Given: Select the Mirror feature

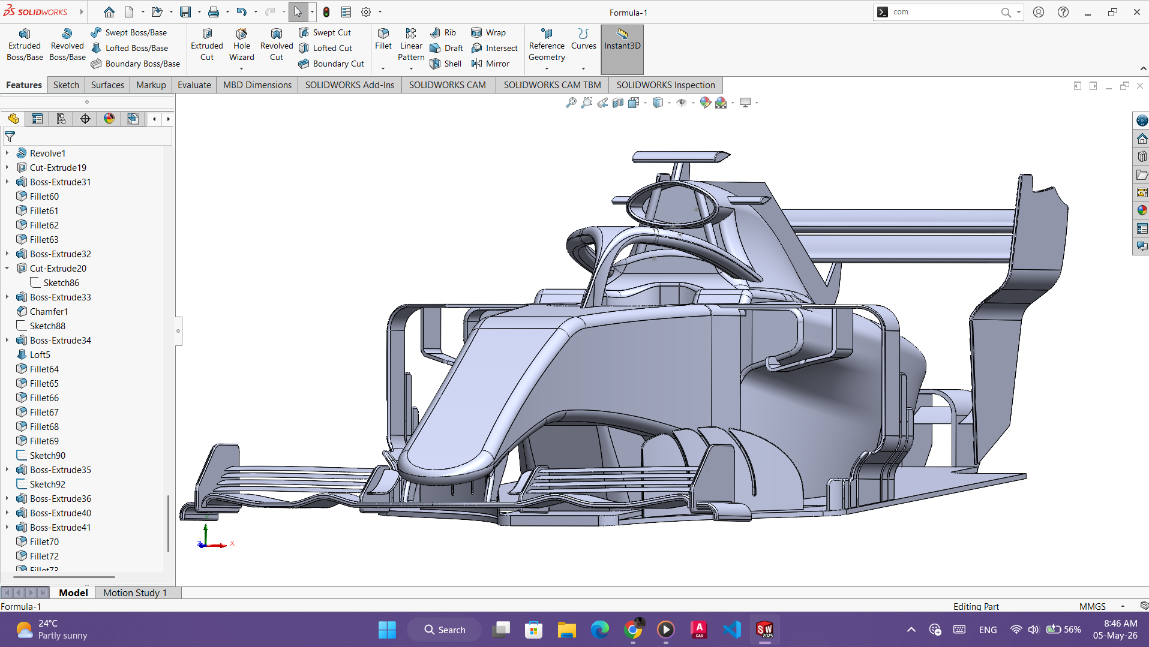Looking at the screenshot, I should (x=490, y=64).
